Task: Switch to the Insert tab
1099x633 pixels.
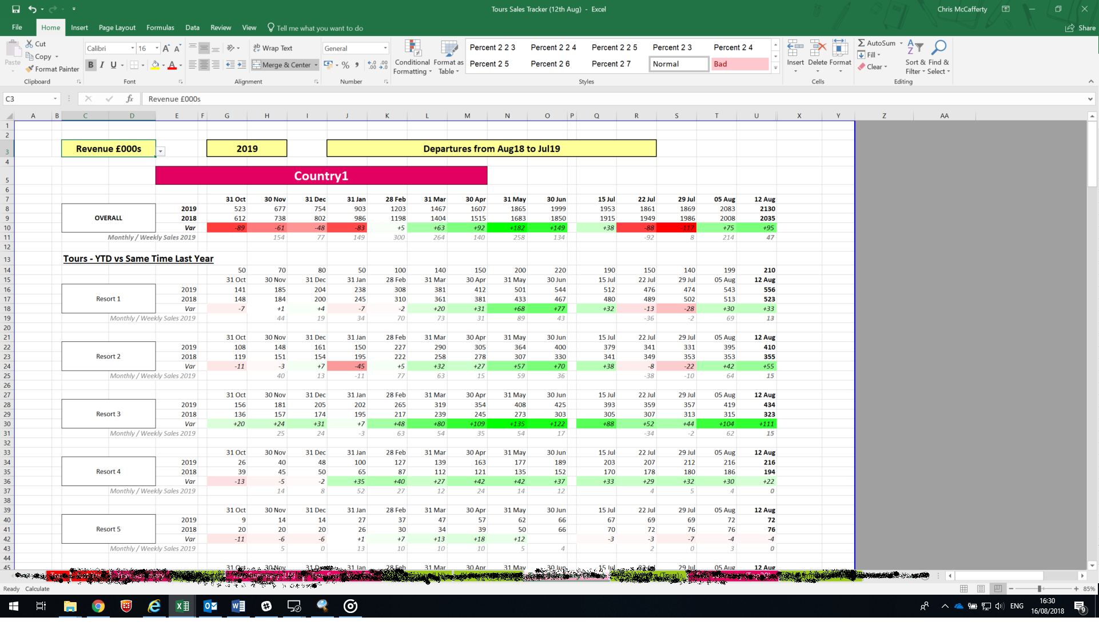Action: click(x=79, y=27)
